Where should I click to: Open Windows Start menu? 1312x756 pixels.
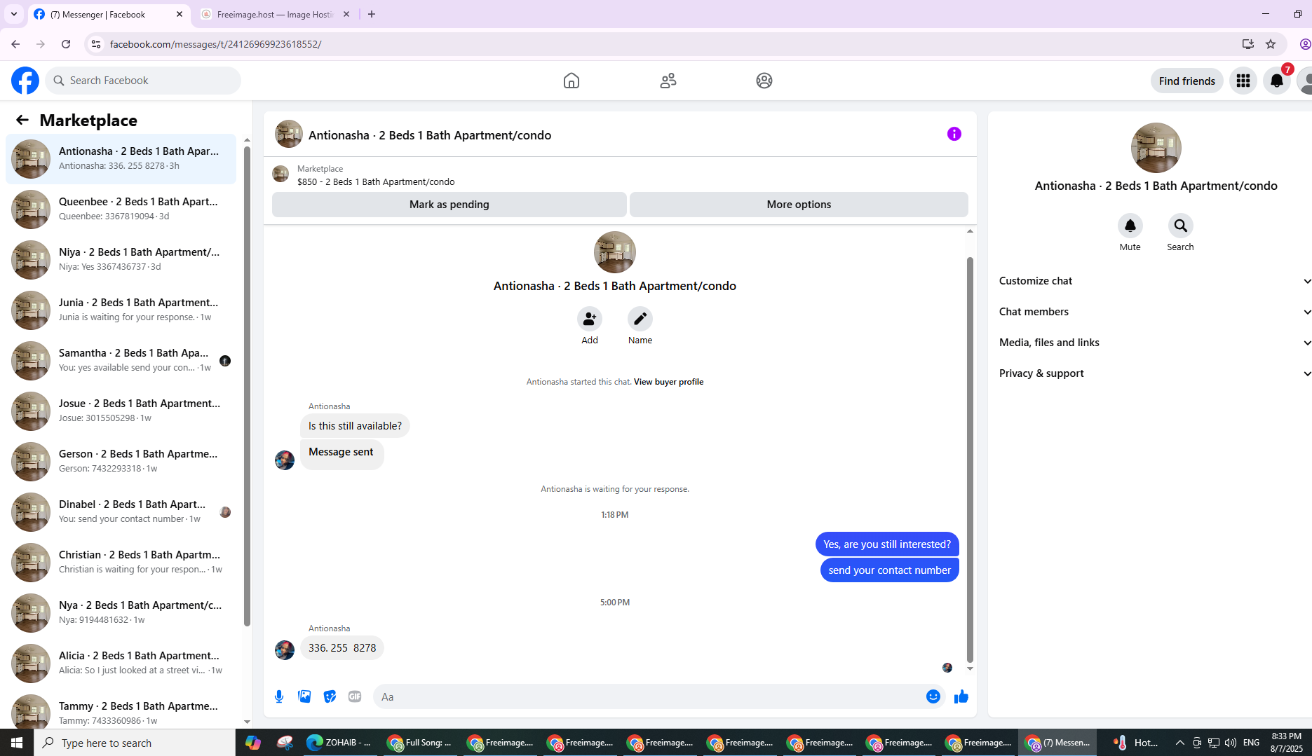click(x=17, y=743)
